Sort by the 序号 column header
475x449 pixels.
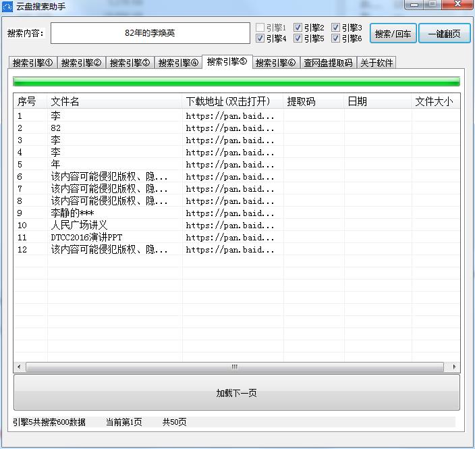point(30,101)
